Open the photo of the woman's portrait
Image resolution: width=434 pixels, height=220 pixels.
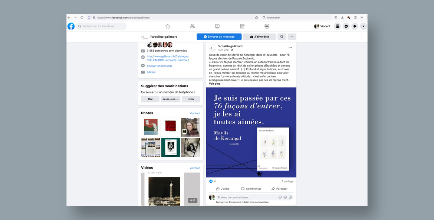[x=191, y=127]
